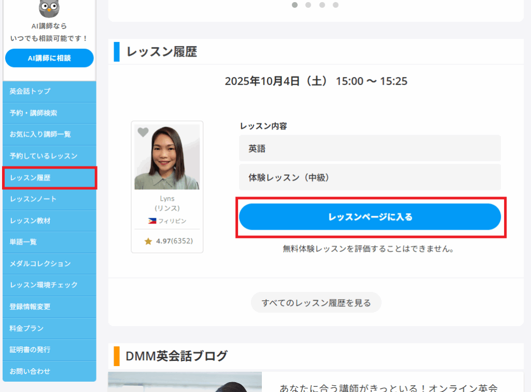The height and width of the screenshot is (392, 531).
Task: Open メダルコレクション sidebar item
Action: (49, 263)
